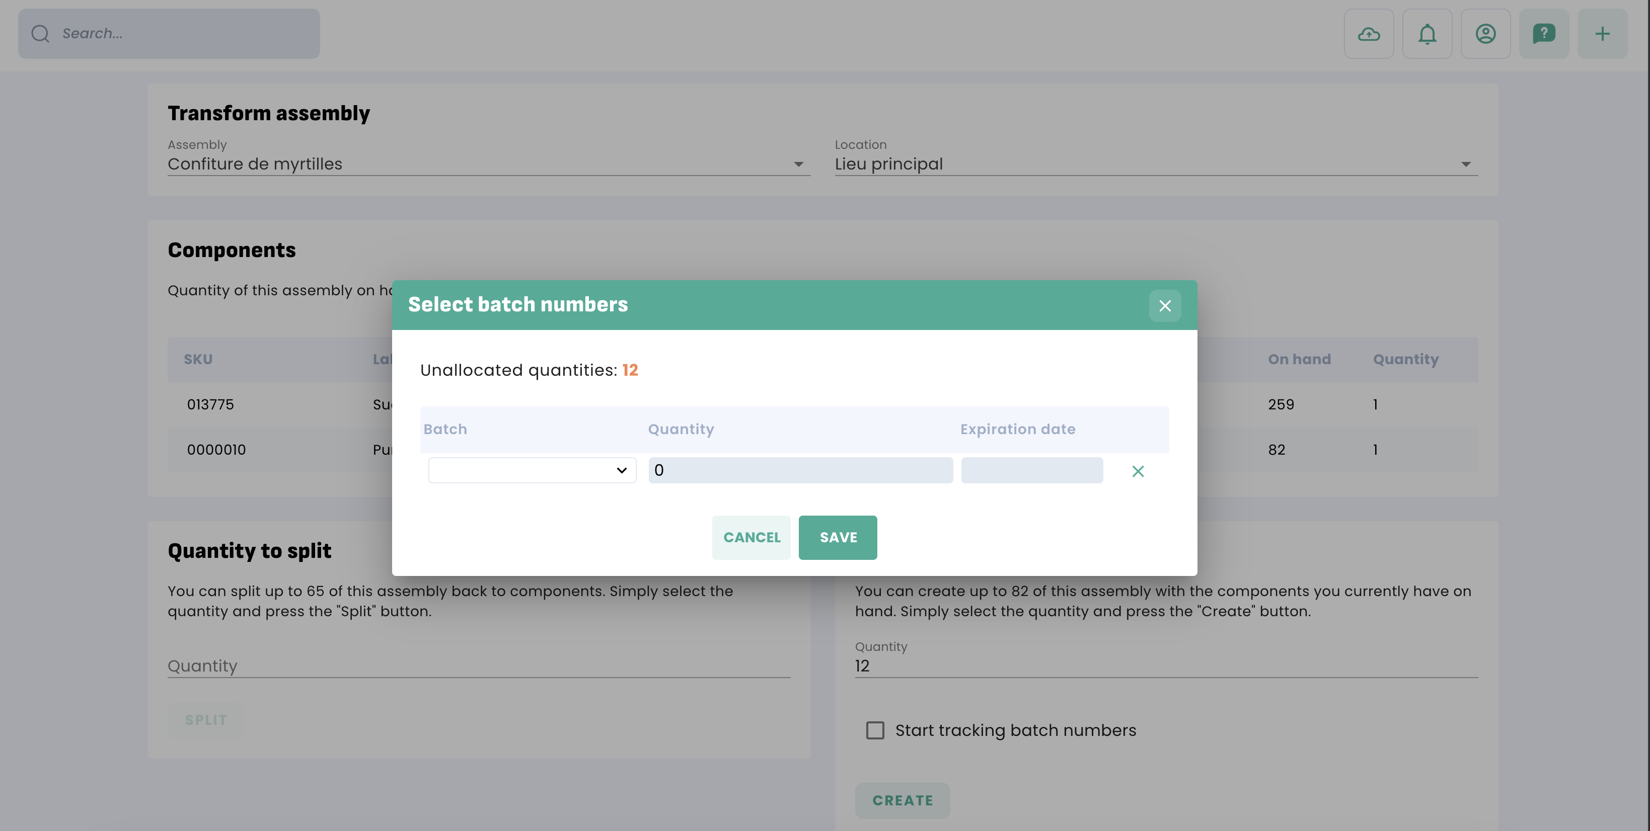Click the Split button
This screenshot has width=1650, height=831.
pyautogui.click(x=205, y=720)
